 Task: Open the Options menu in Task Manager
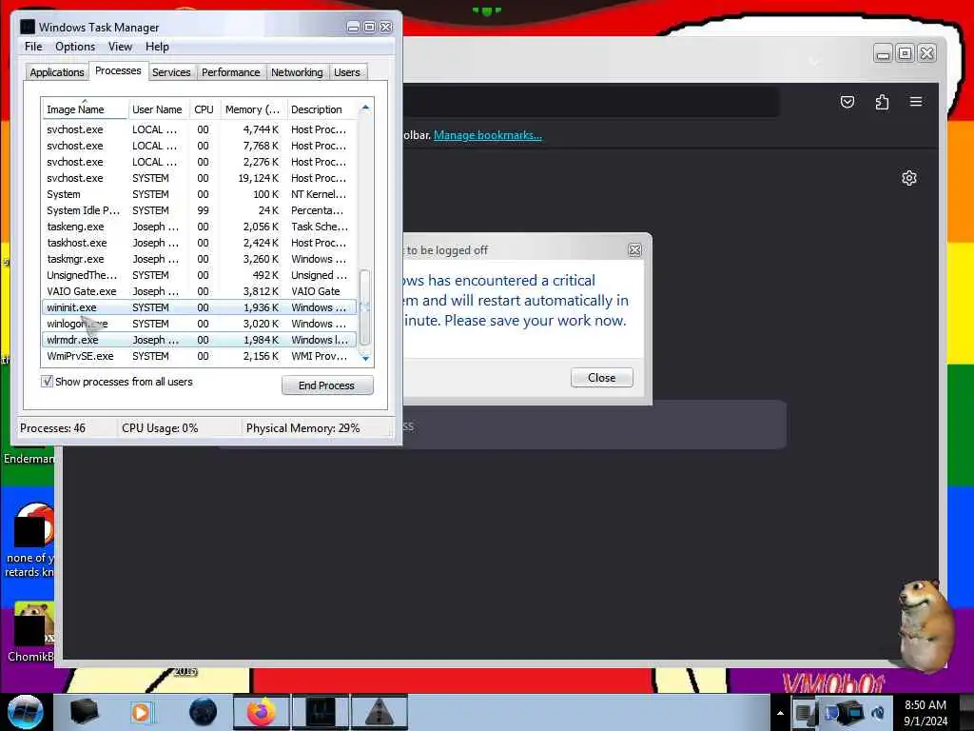tap(75, 47)
